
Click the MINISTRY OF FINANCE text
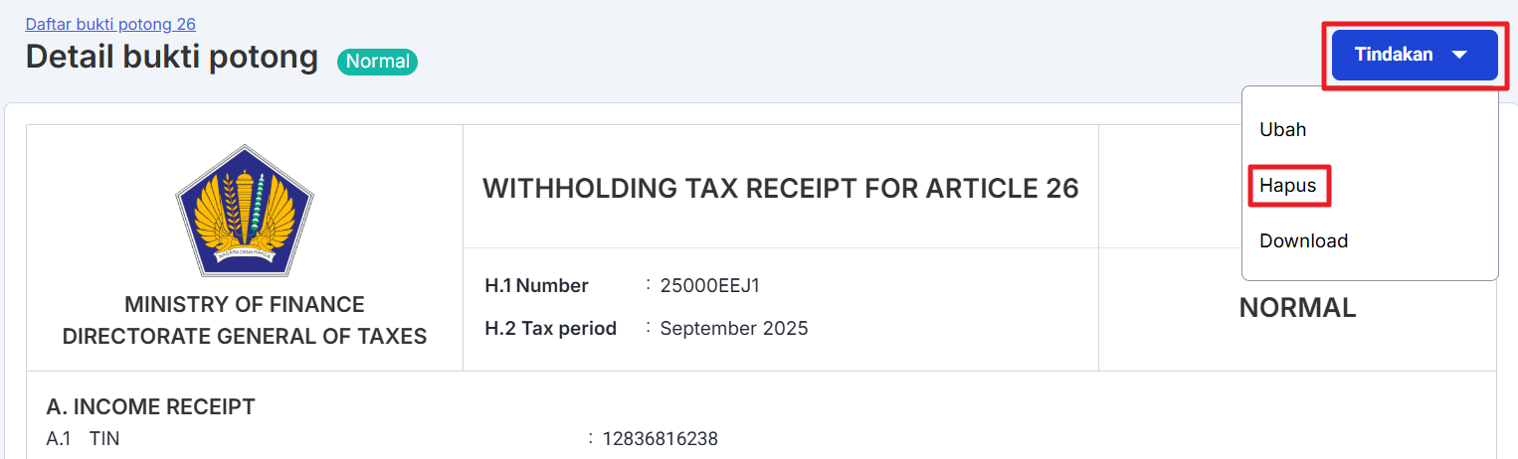coord(245,304)
